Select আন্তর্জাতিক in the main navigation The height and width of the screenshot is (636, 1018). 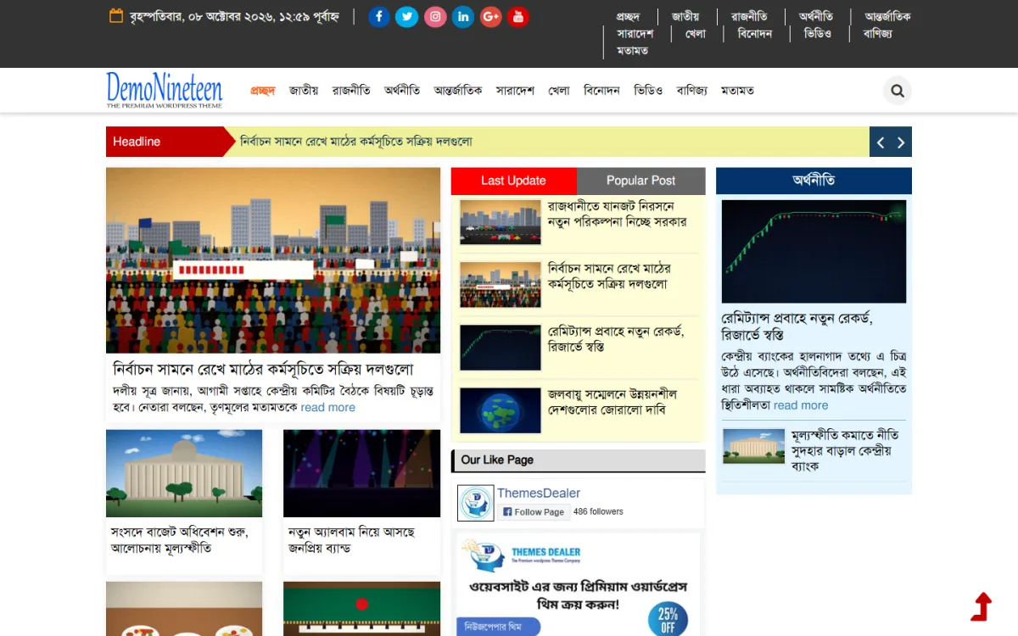458,91
